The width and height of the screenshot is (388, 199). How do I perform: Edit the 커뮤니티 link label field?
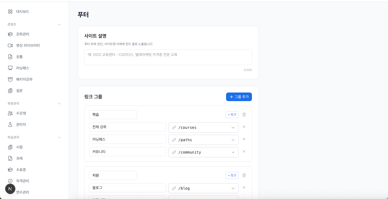[x=127, y=152]
